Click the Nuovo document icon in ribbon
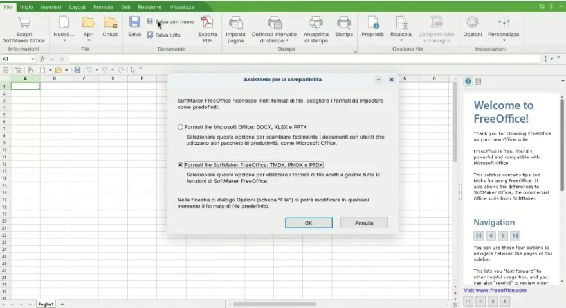The height and width of the screenshot is (308, 566). [64, 22]
